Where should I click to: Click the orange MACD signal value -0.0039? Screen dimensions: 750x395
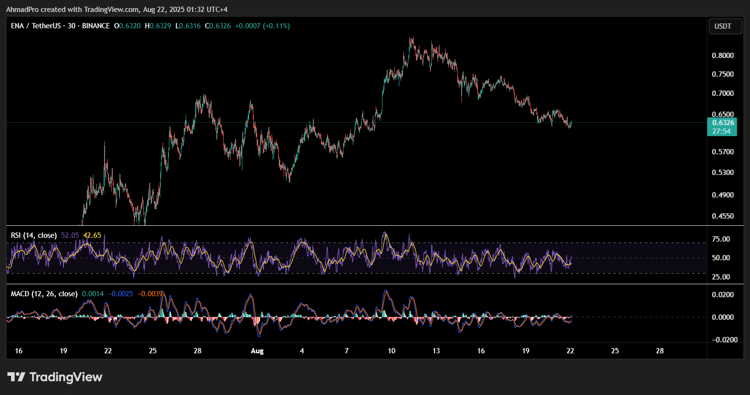[150, 293]
